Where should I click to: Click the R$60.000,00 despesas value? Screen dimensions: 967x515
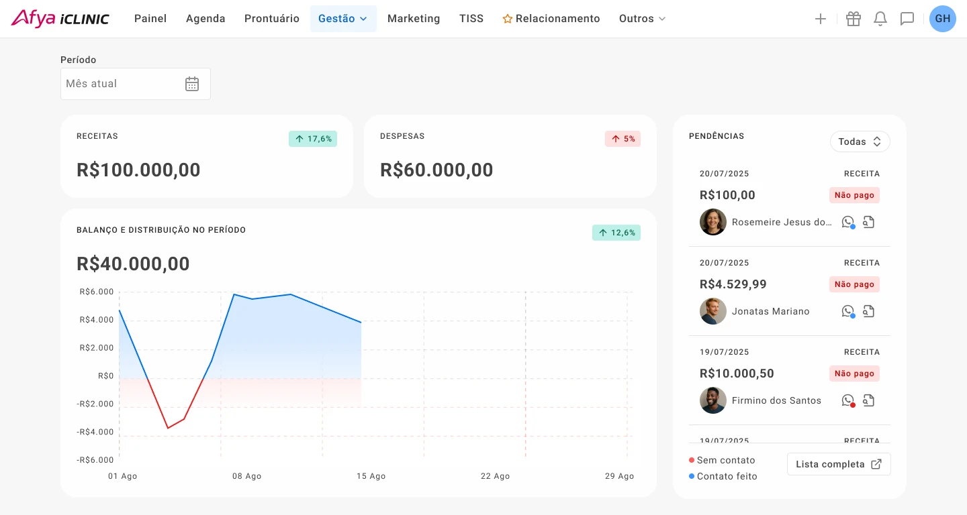(436, 170)
